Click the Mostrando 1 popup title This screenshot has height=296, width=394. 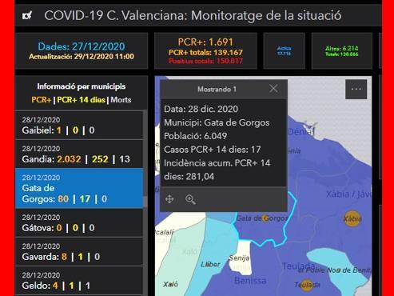click(x=217, y=90)
